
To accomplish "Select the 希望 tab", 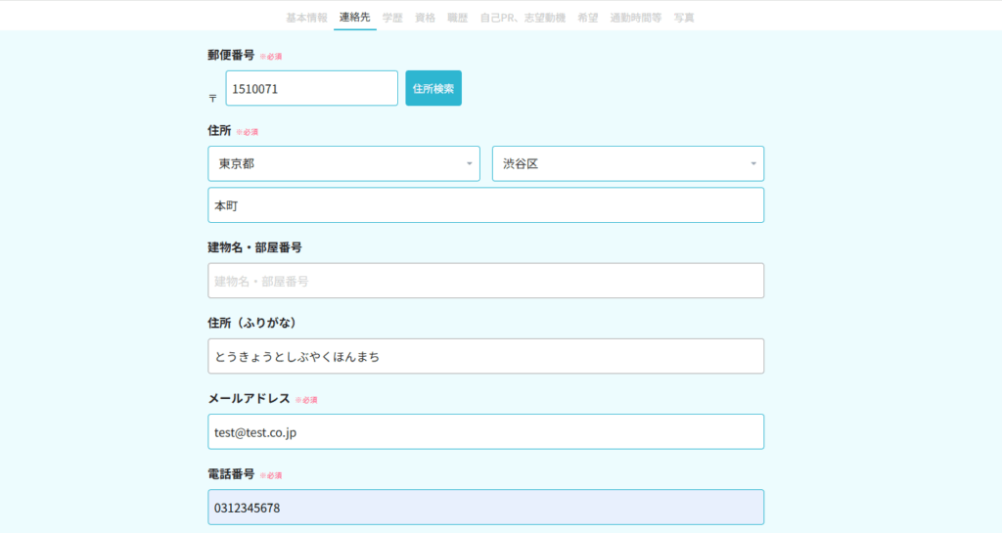I will (x=588, y=18).
